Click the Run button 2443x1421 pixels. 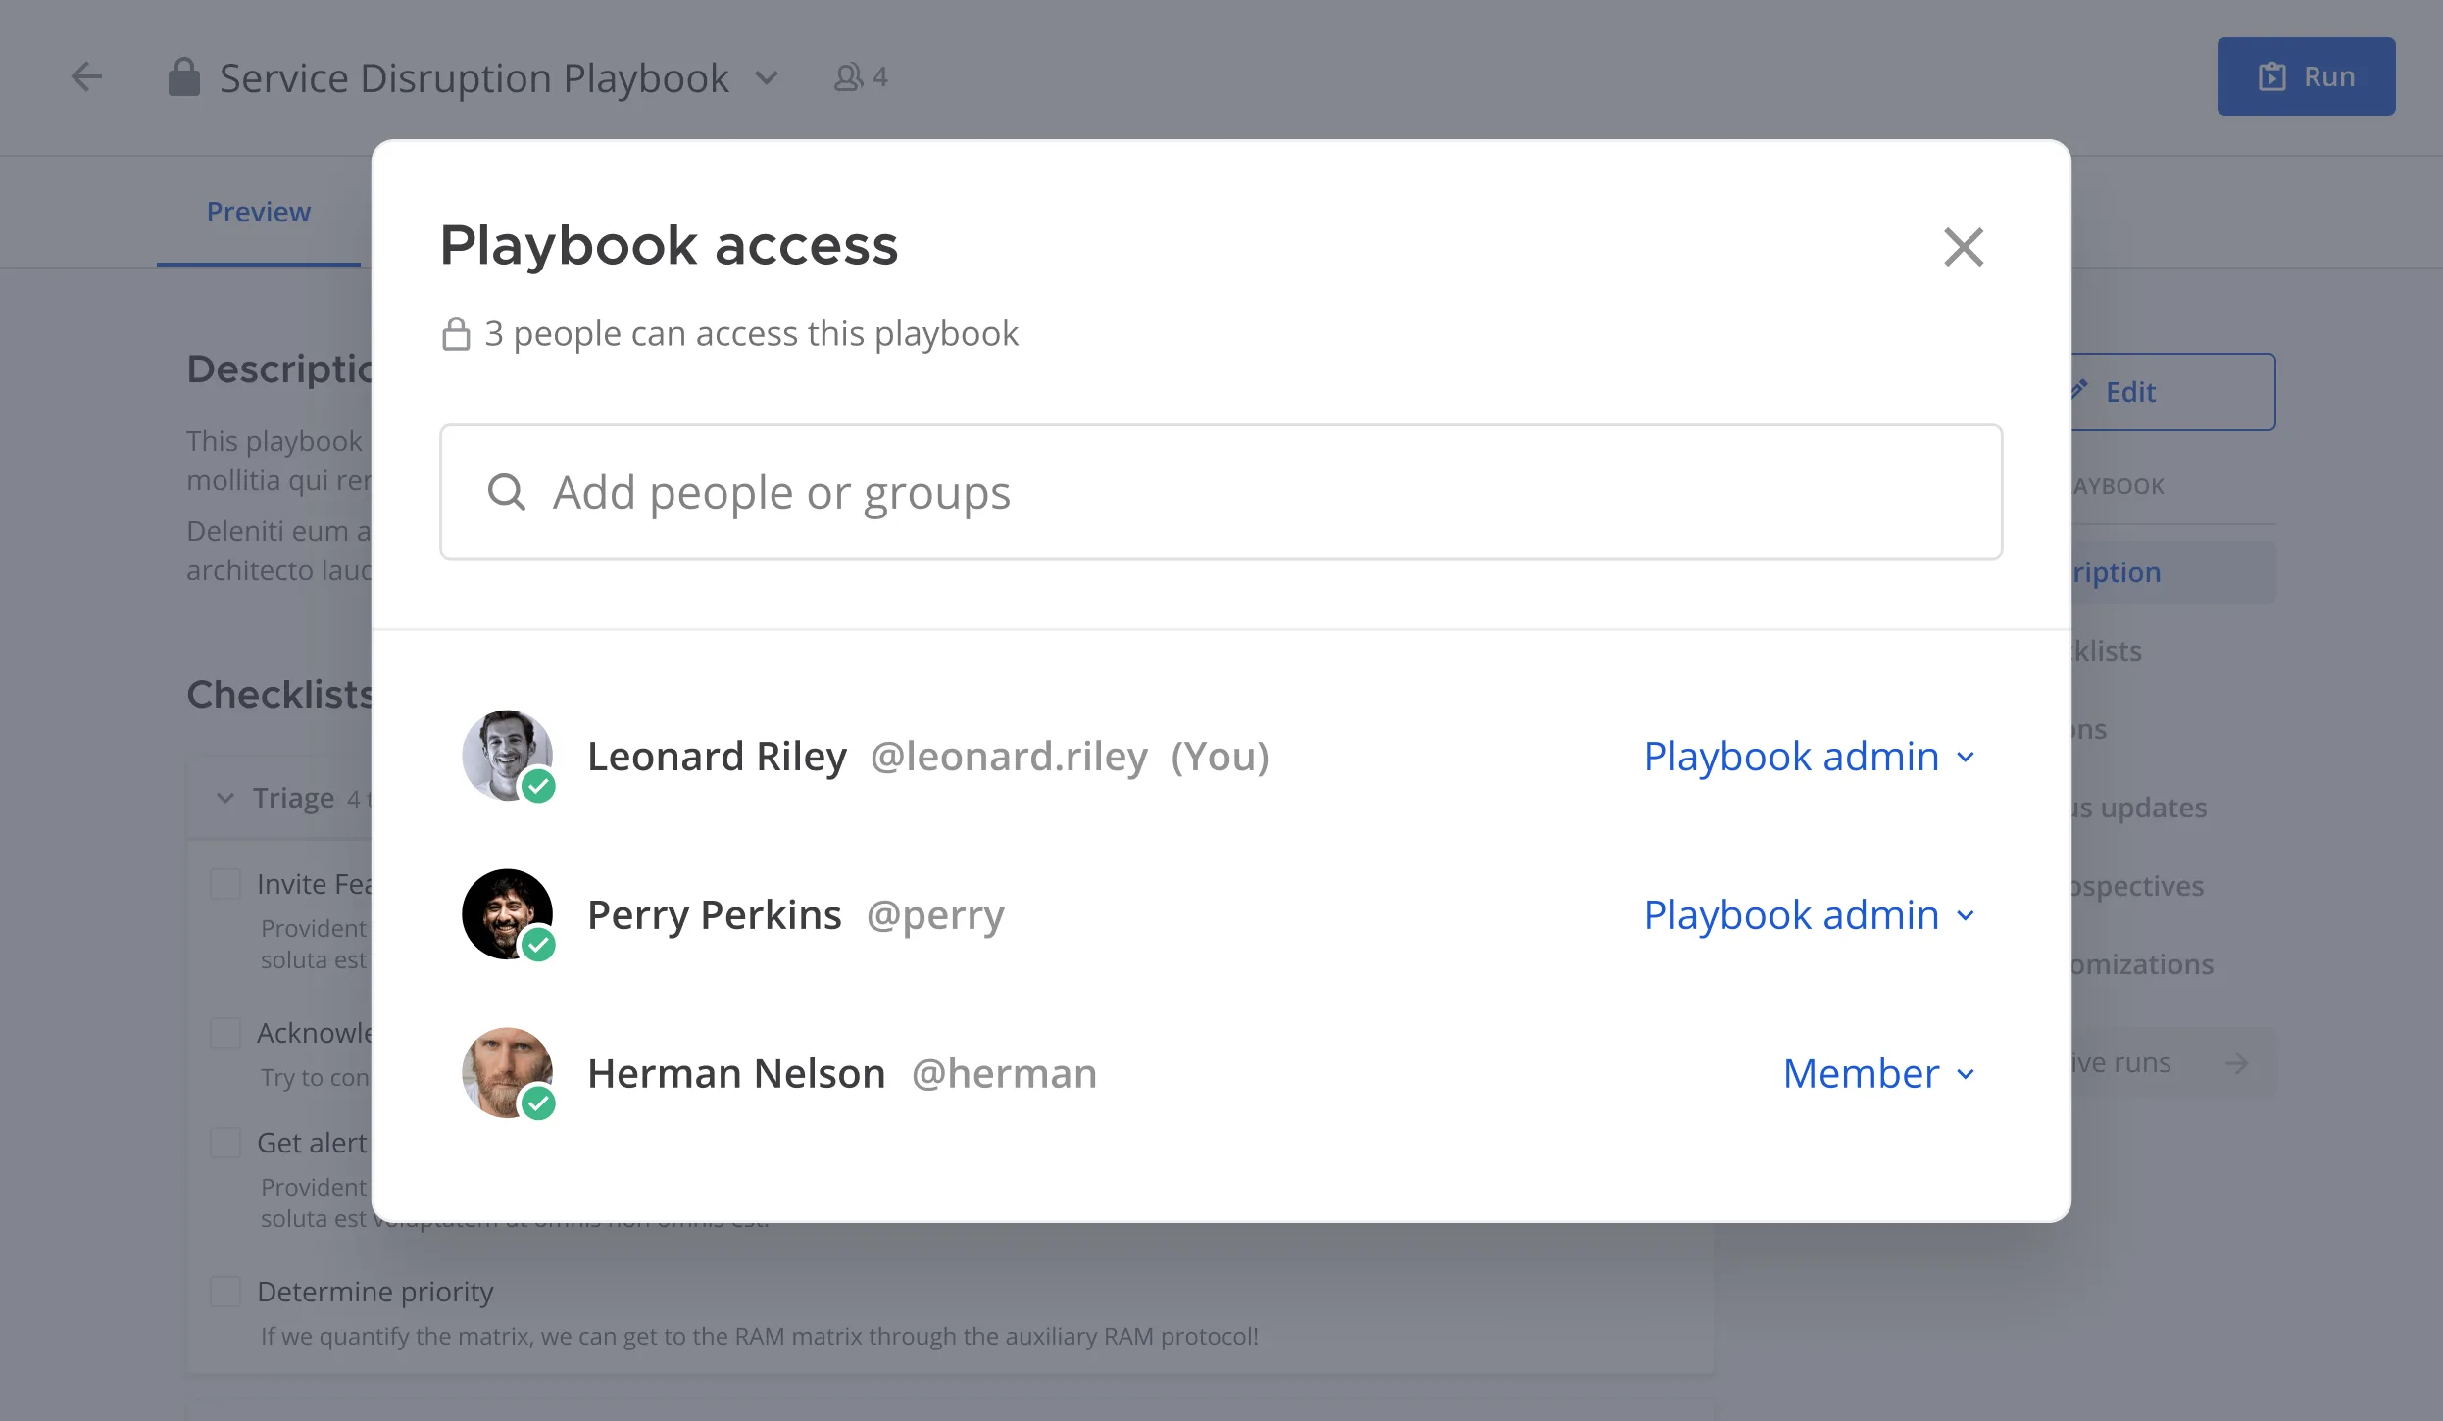click(x=2306, y=76)
